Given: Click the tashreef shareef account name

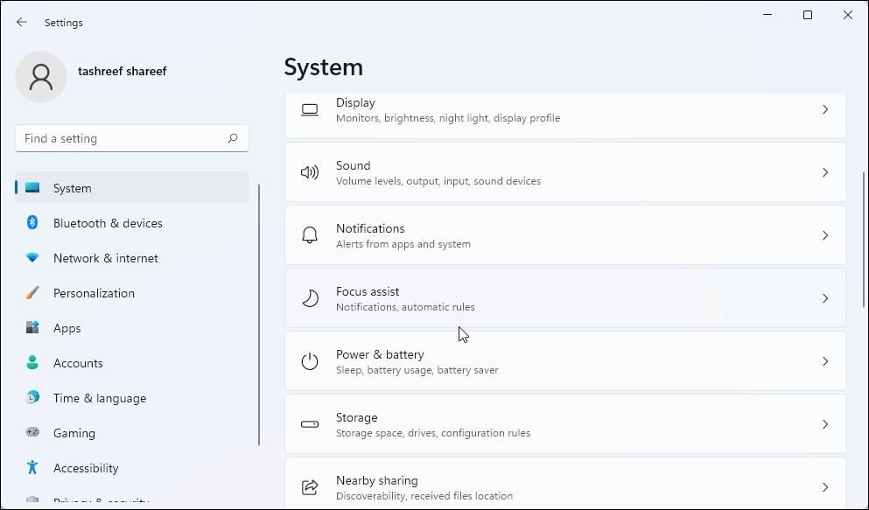Looking at the screenshot, I should [122, 71].
